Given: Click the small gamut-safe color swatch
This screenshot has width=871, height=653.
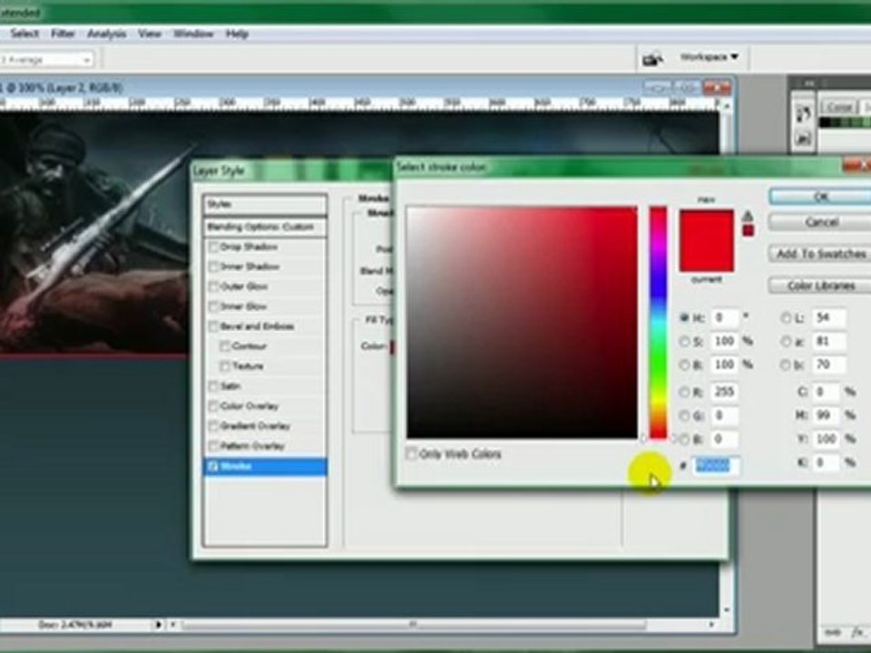Looking at the screenshot, I should tap(748, 230).
